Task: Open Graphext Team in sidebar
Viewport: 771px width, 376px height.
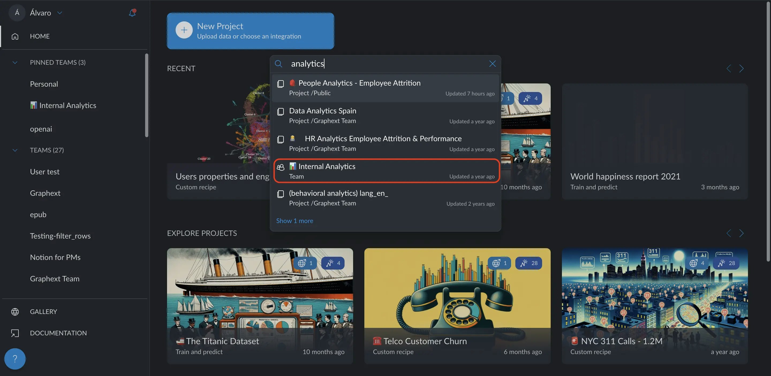Action: 55,279
